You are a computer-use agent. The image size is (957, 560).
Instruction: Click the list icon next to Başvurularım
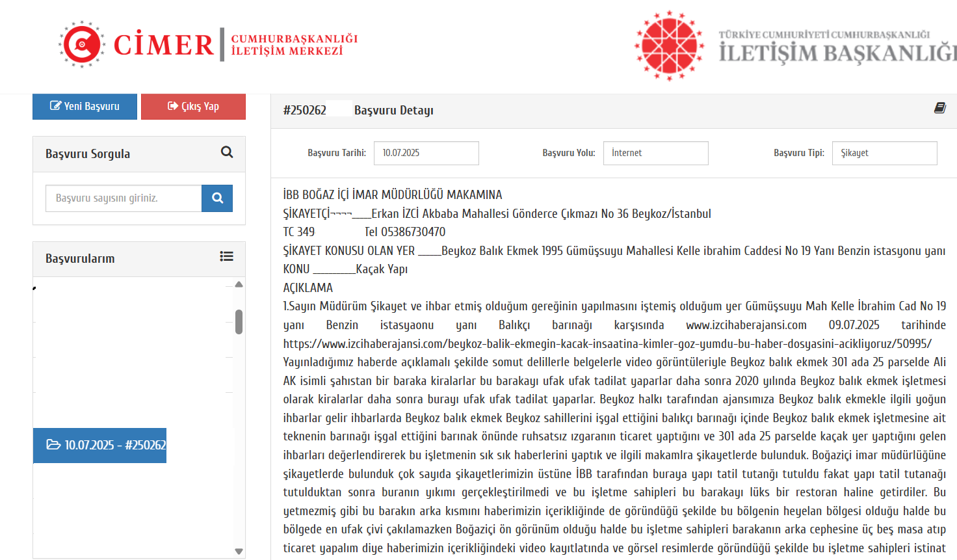226,257
